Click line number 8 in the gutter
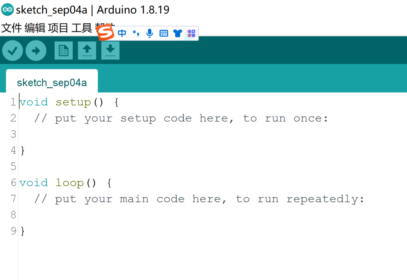Screen dimensions: 407x280 point(14,215)
